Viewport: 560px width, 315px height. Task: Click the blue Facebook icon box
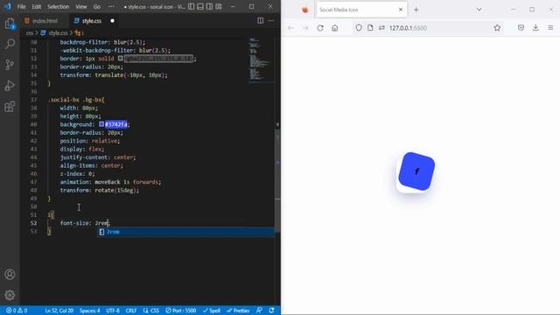coord(416,171)
